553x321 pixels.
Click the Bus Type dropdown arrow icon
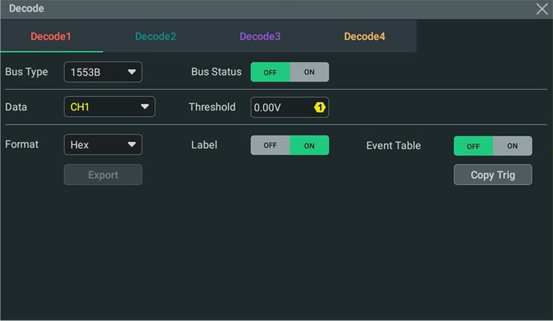click(132, 72)
